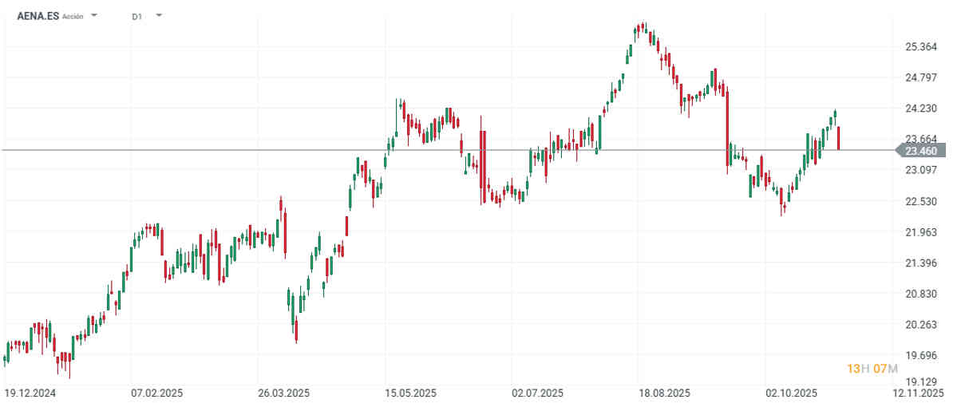Open the AENA.ES symbol dropdown arrow

94,15
